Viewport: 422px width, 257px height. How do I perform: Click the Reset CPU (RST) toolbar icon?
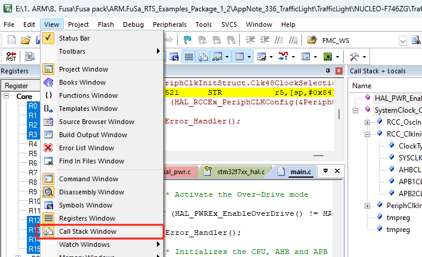[x=11, y=57]
